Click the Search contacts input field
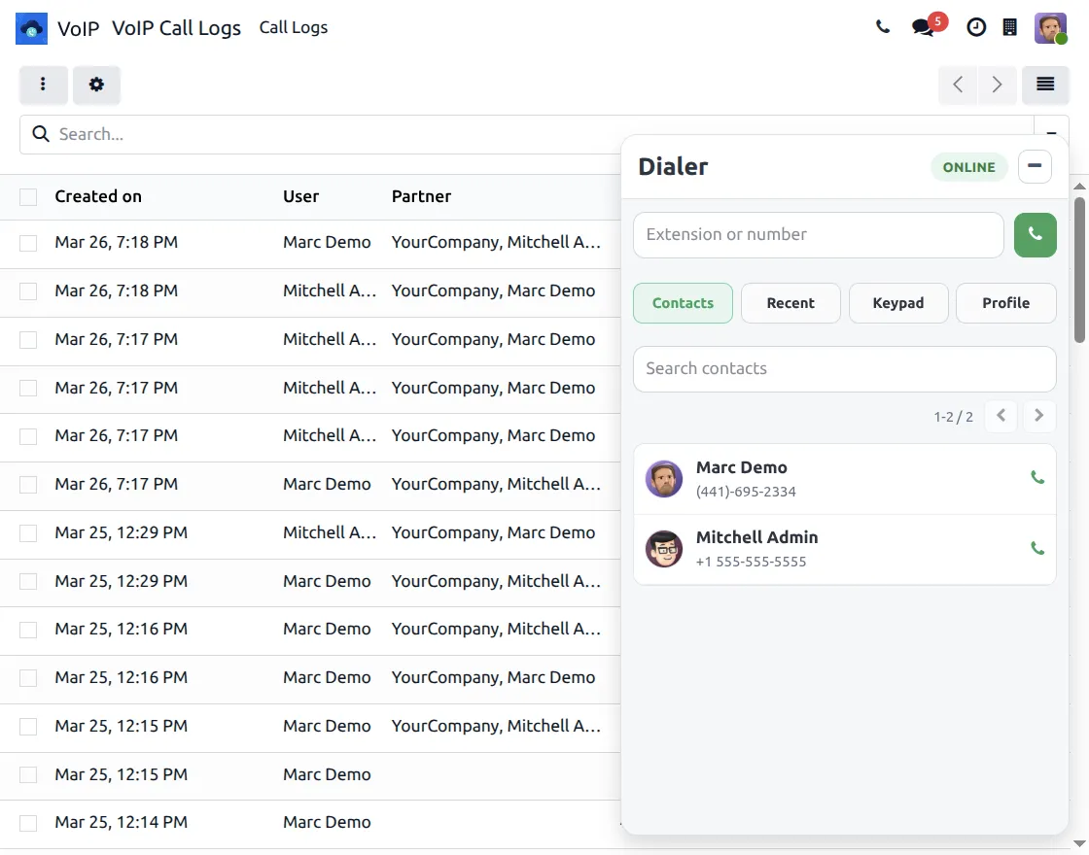This screenshot has height=855, width=1089. tap(844, 369)
